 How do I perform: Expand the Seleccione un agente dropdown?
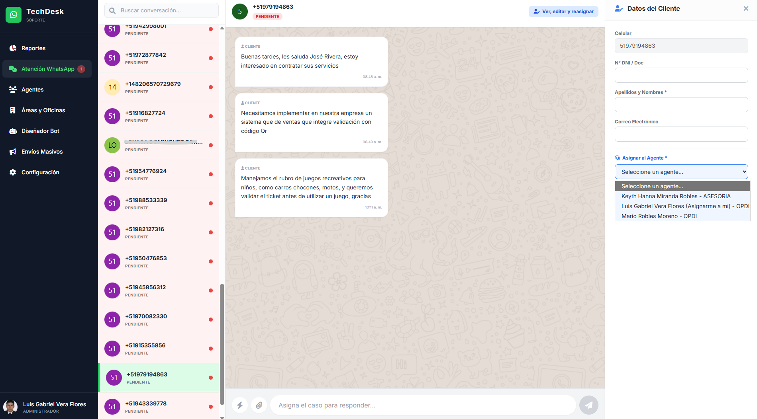point(681,172)
